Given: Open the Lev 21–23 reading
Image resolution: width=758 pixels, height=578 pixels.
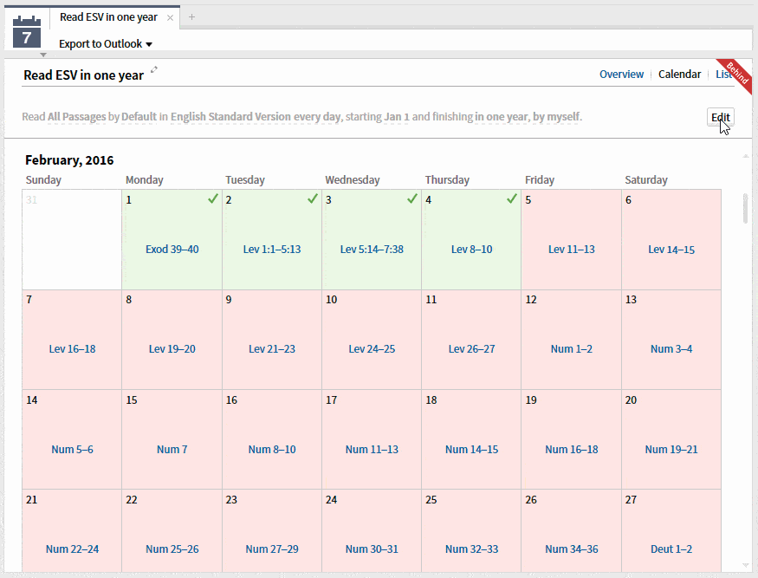Looking at the screenshot, I should (x=272, y=348).
